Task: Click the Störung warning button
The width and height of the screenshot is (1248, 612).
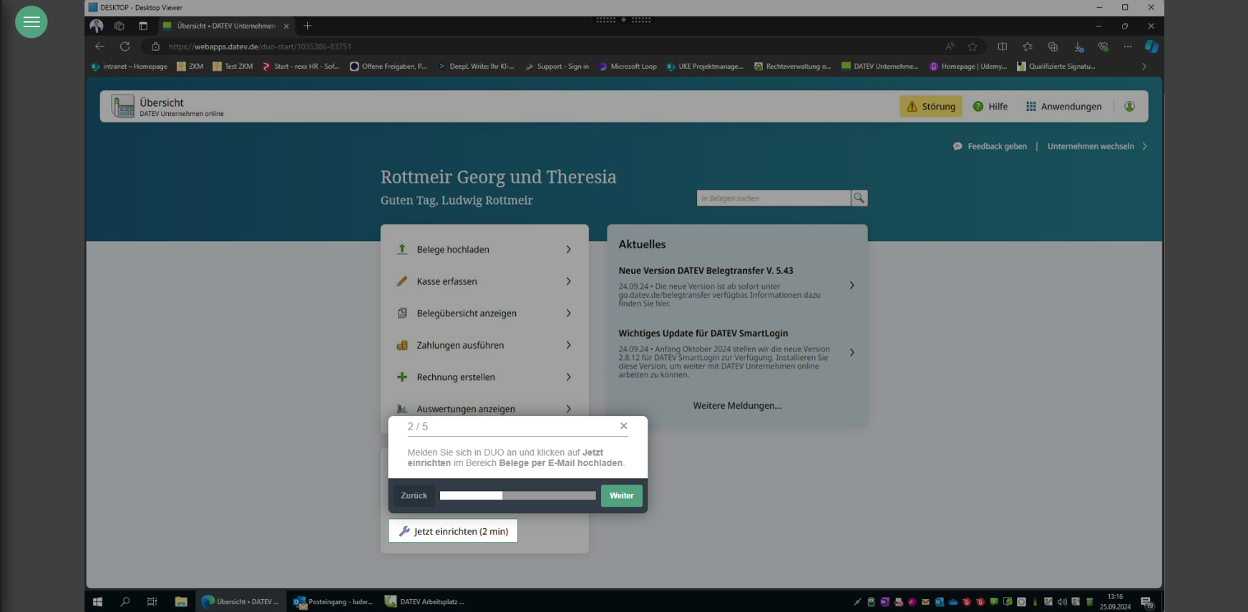Action: click(930, 107)
